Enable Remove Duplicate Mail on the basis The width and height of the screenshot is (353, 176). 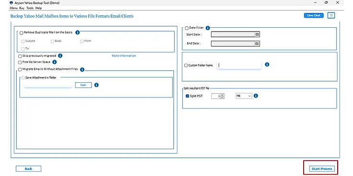[x=22, y=33]
